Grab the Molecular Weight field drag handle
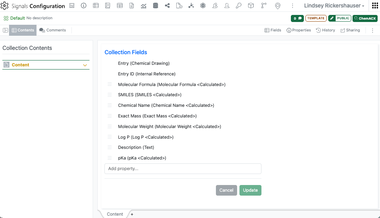This screenshot has height=218, width=380. 110,126
